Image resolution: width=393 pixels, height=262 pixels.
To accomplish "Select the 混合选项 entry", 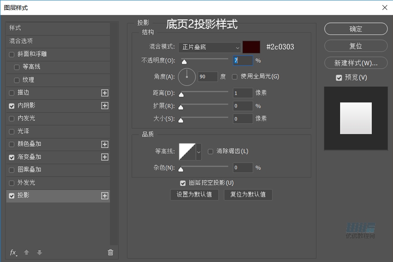I will 20,41.
